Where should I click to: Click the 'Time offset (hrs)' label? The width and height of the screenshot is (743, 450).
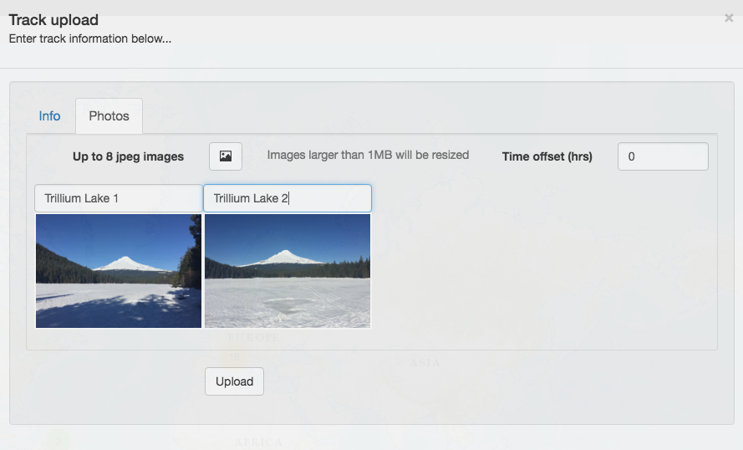547,156
